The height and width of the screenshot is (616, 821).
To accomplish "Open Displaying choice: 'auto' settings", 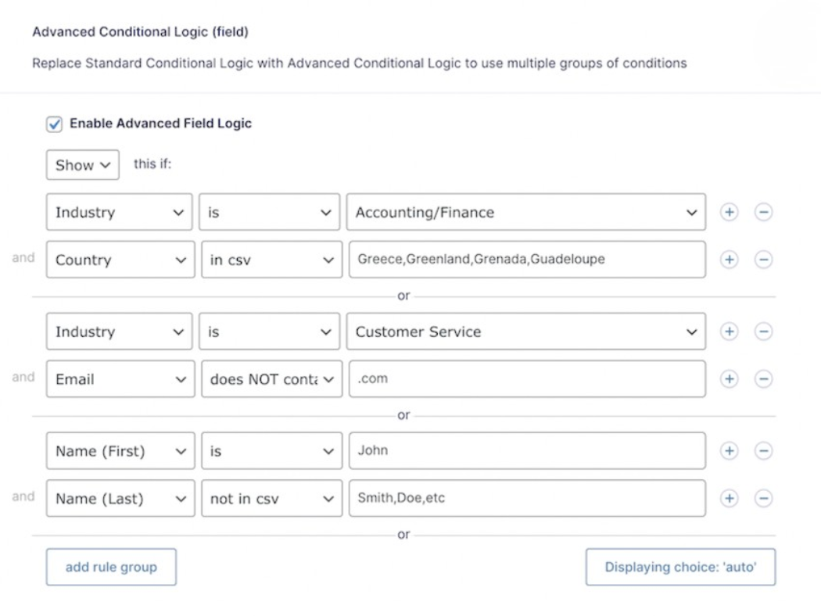I will 679,567.
